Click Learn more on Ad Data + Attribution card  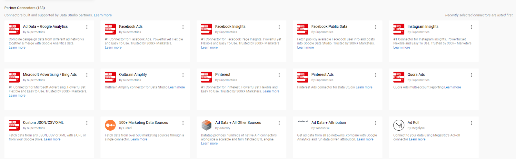(x=365, y=139)
